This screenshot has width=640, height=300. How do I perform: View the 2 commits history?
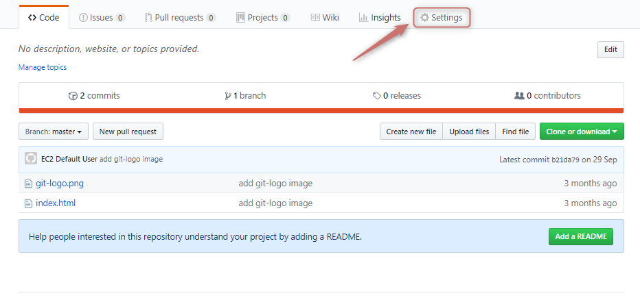pyautogui.click(x=94, y=96)
